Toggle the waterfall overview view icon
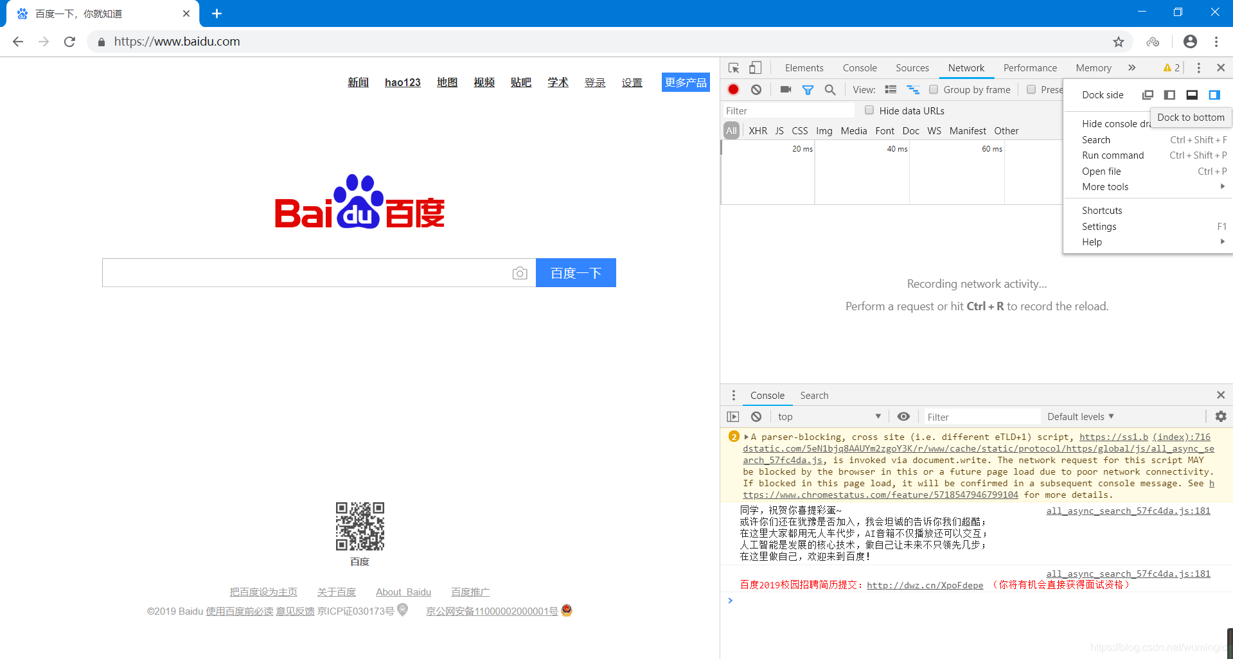 point(913,90)
